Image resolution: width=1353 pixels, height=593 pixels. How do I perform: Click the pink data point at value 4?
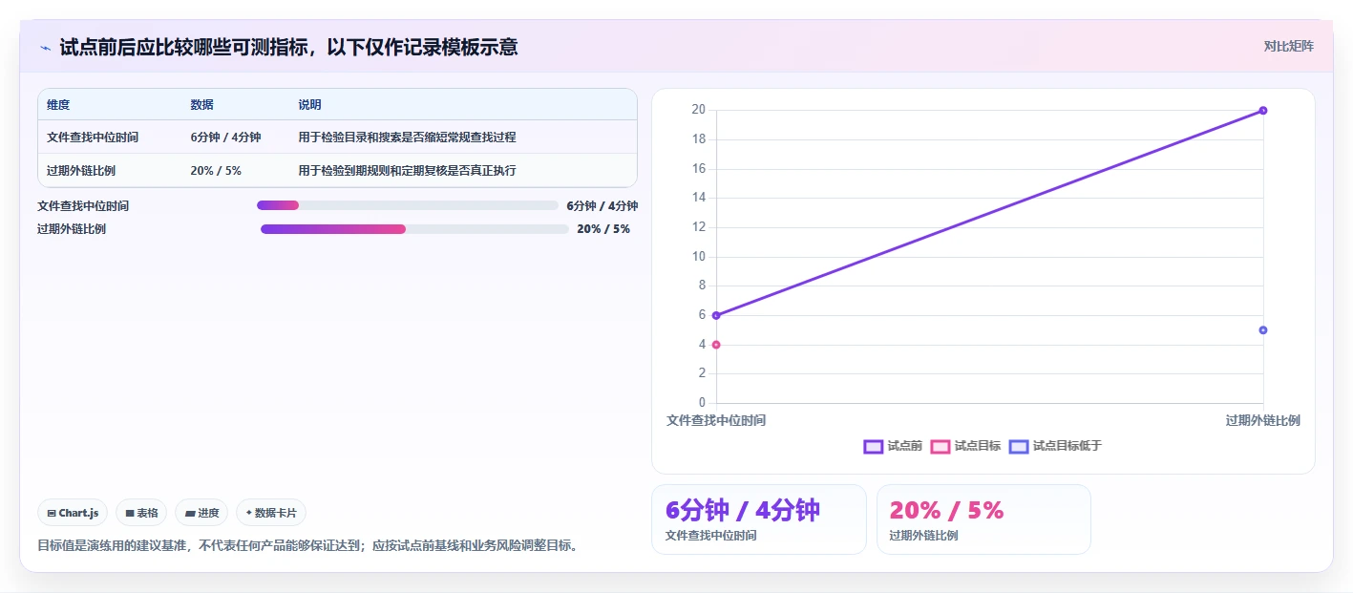(x=716, y=345)
